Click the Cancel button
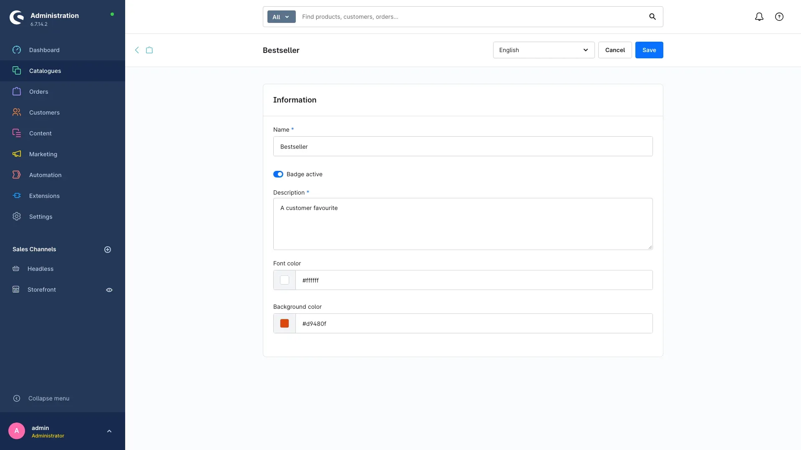The height and width of the screenshot is (450, 801). point(615,50)
